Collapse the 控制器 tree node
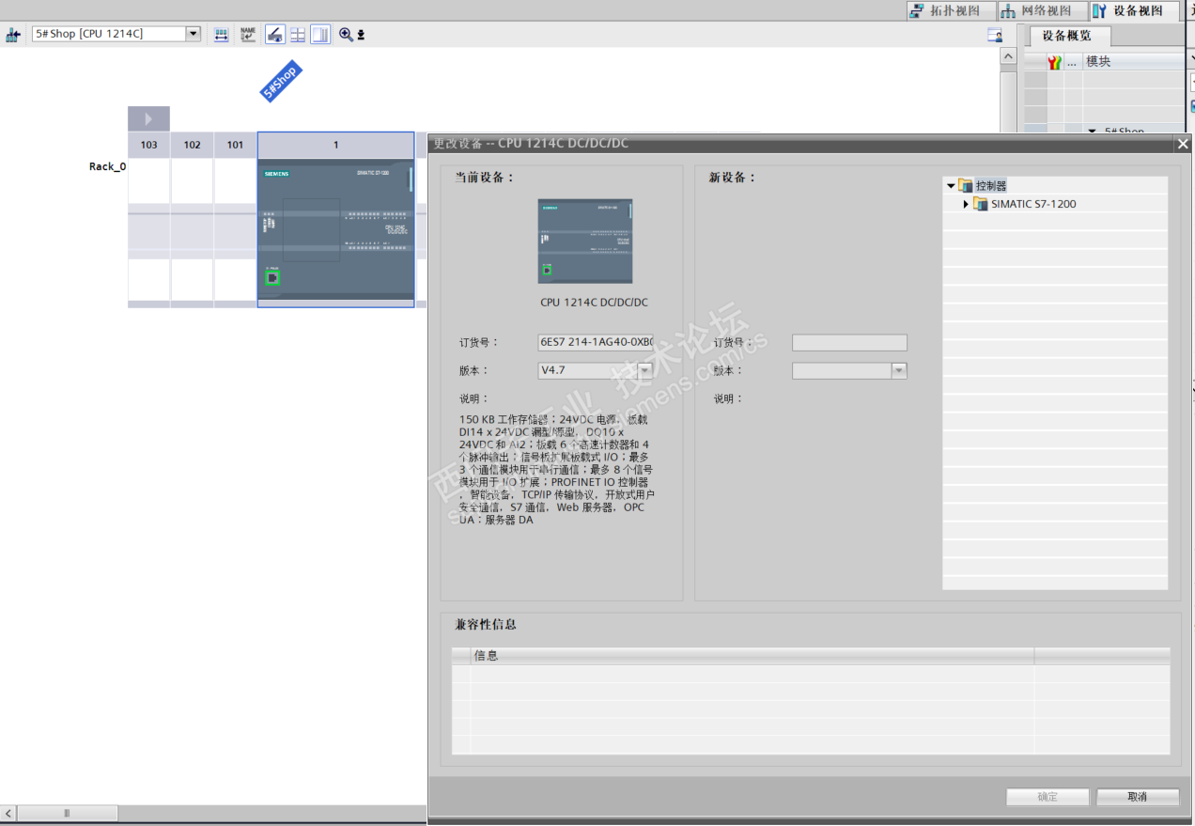1195x826 pixels. click(951, 186)
